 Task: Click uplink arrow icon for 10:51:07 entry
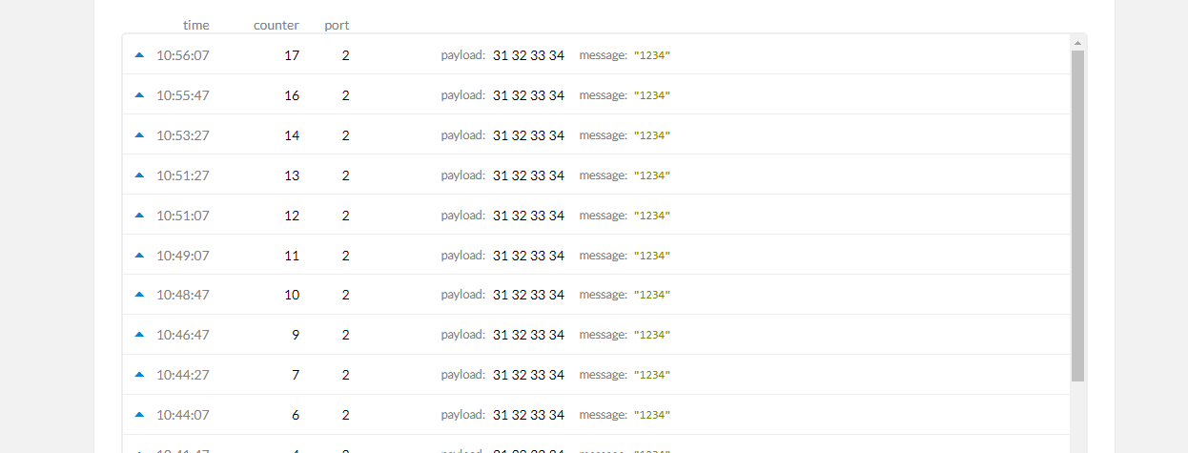139,216
